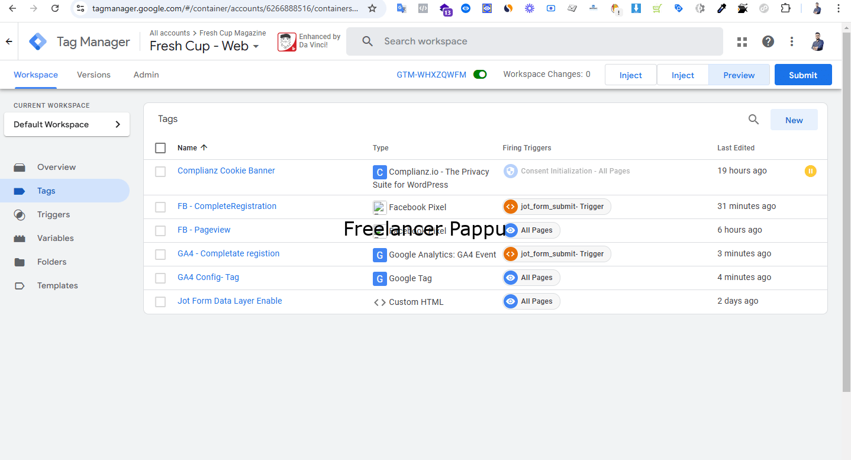The image size is (851, 460).
Task: Click the back arrow beside Tag Manager logo
Action: (9, 41)
